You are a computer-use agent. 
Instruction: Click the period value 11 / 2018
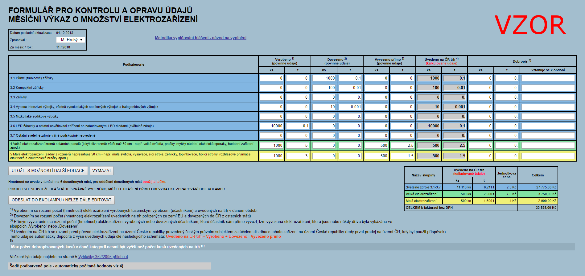point(63,47)
